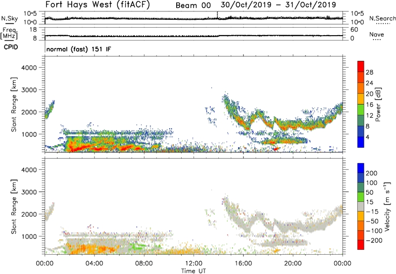Image resolution: width=396 pixels, height=274 pixels.
Task: Click the date range '30/Oct/2019 - 31/Oct/2019'
Action: (x=278, y=5)
